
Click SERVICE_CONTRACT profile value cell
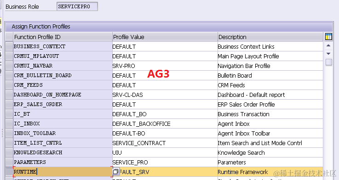pyautogui.click(x=165, y=143)
